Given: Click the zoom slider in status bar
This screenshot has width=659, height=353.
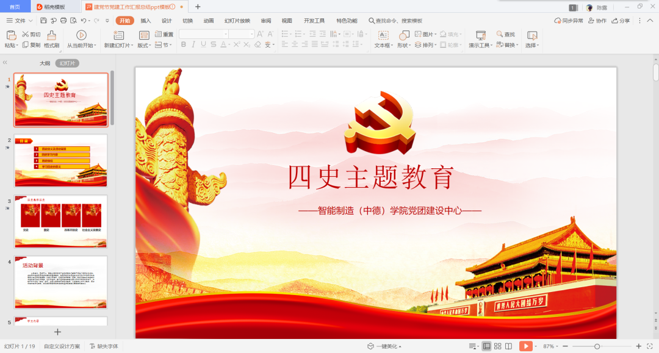Looking at the screenshot, I should click(x=597, y=346).
